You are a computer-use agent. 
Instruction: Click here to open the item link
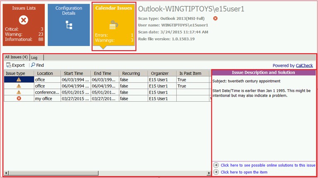click(x=244, y=172)
